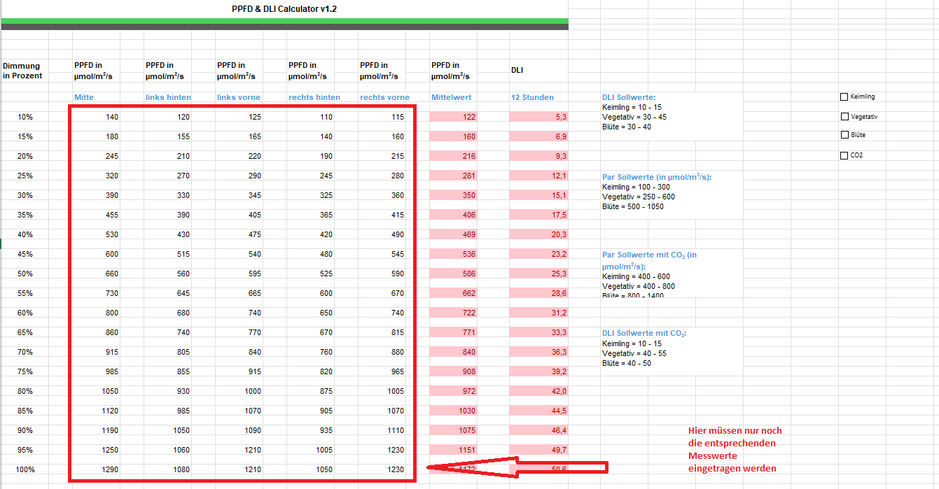Click the '12 Stunden' heading cell

[x=532, y=97]
